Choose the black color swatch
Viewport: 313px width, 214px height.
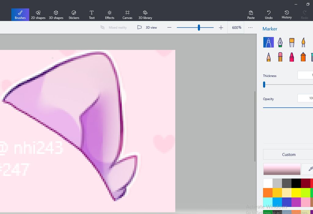pyautogui.click(x=296, y=183)
